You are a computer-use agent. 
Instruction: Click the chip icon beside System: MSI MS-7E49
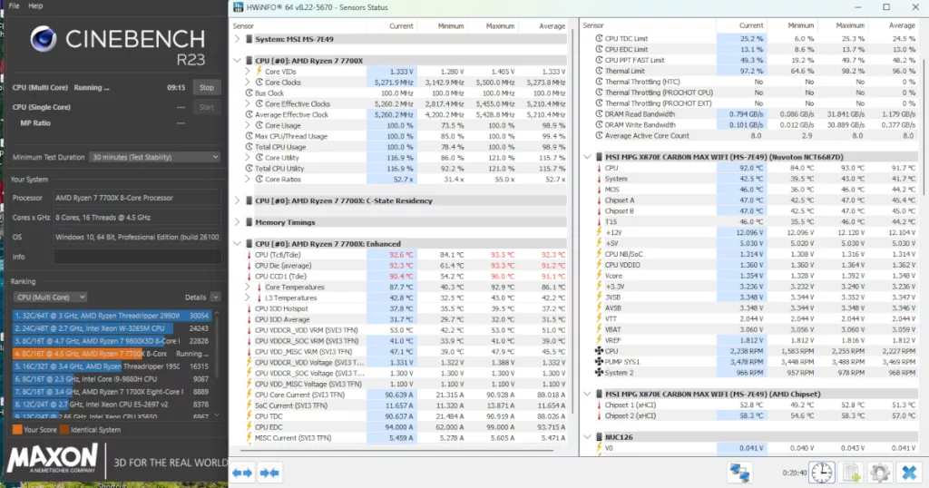coord(249,39)
